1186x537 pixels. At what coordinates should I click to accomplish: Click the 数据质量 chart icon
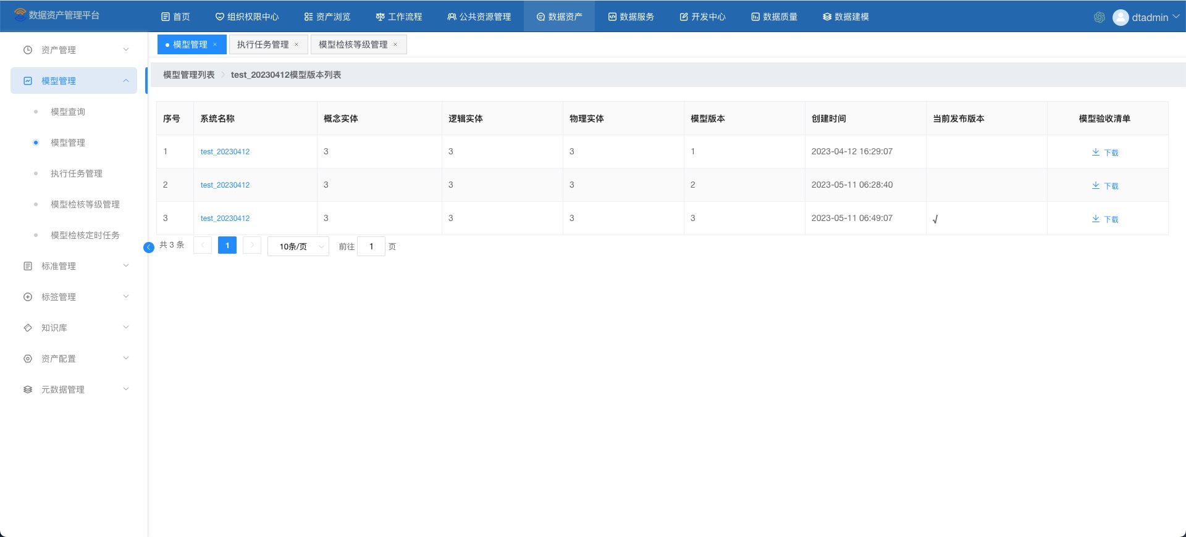755,17
